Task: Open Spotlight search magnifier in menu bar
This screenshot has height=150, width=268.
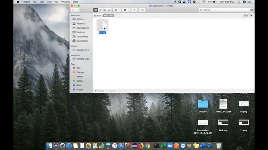Action: (x=239, y=2)
